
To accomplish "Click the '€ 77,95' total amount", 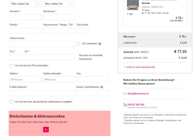I will click(x=180, y=51).
